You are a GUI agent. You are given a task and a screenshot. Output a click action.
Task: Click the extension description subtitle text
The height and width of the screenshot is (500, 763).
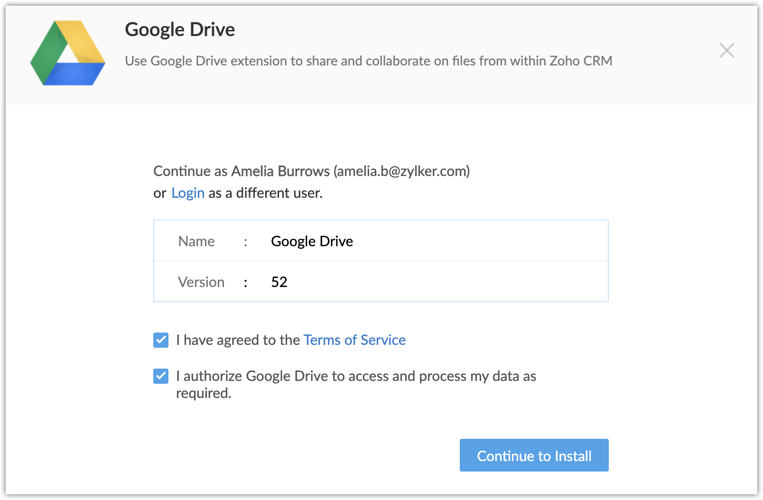tap(368, 61)
